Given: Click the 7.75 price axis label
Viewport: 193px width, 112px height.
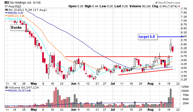Looking at the screenshot, I should pyautogui.click(x=184, y=9).
